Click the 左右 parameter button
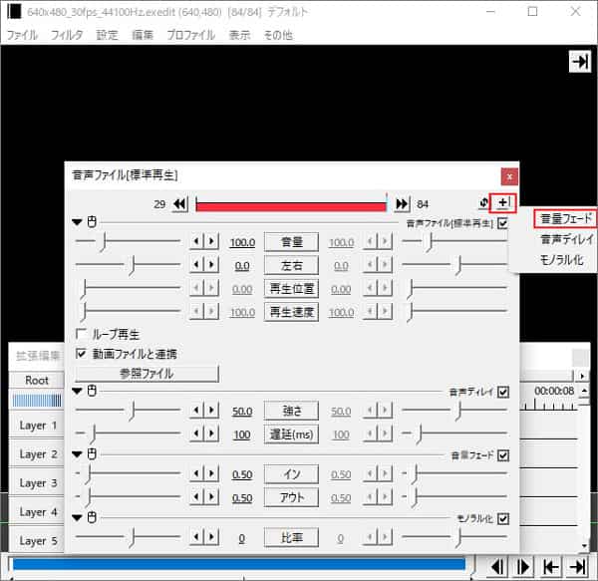Screen dimensions: 598x581 pos(291,265)
